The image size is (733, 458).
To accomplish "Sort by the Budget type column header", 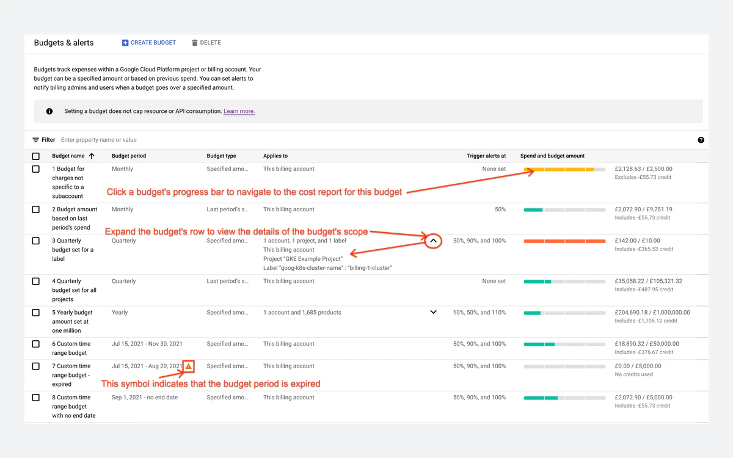I will click(221, 156).
